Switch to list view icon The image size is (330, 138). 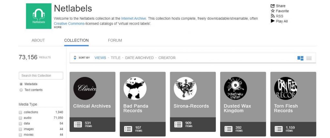coord(309,58)
